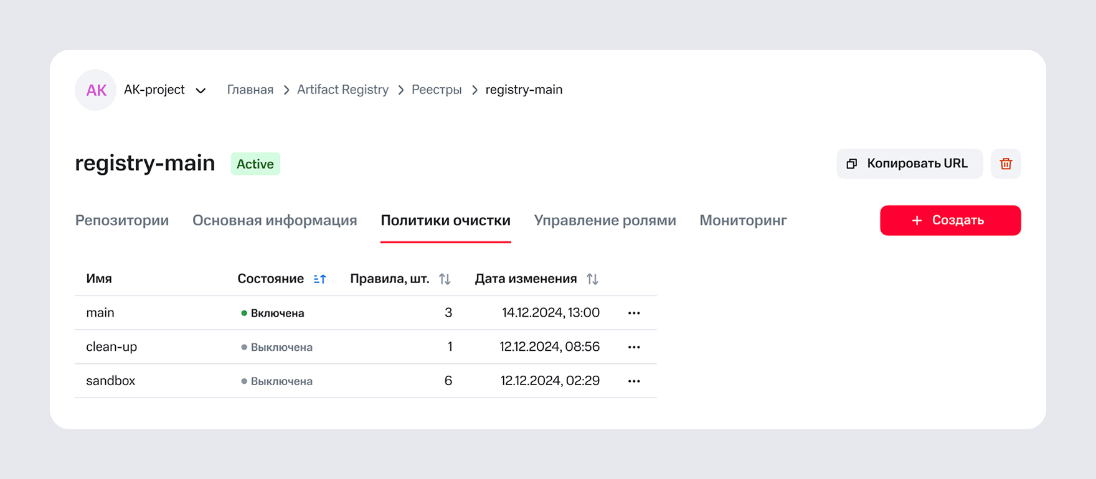Open Artifact Registry breadcrumb link

342,90
